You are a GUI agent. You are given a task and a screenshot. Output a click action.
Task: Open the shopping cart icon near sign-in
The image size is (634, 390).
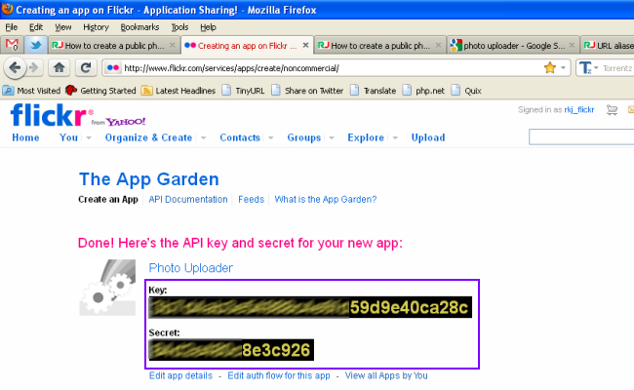coord(612,110)
